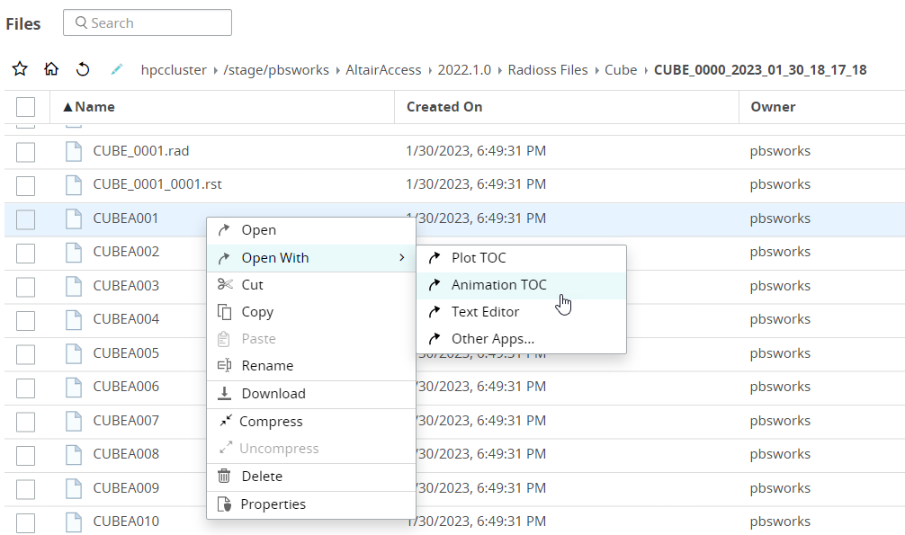The image size is (905, 535).
Task: Click the Cut scissors icon in menu
Action: click(225, 285)
